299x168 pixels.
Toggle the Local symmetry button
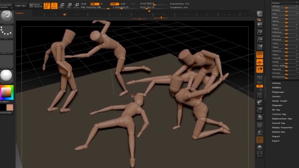259,70
